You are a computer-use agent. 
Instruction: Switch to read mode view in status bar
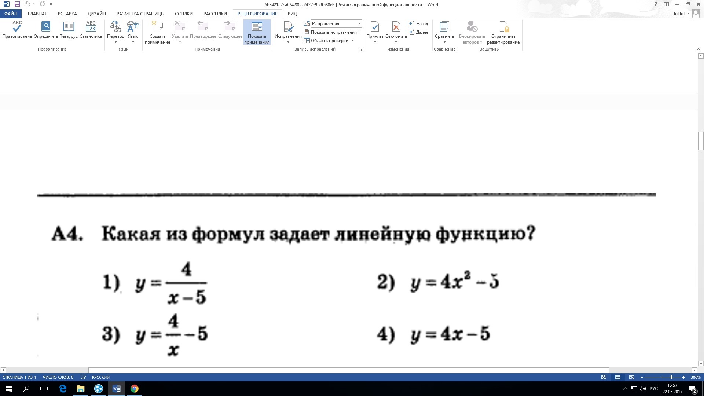point(604,377)
